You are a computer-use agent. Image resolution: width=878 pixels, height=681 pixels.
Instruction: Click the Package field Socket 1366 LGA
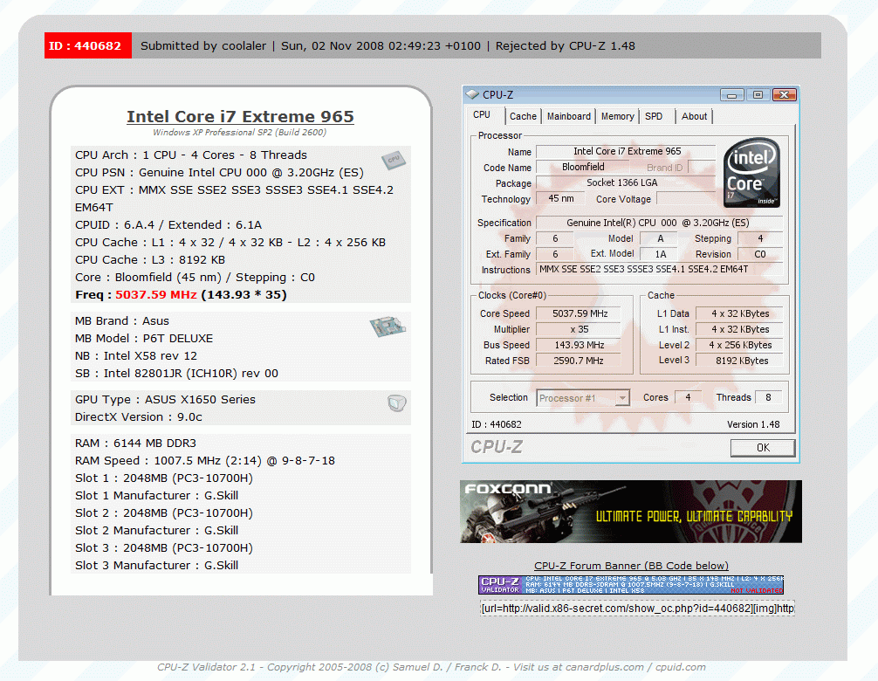[x=626, y=182]
